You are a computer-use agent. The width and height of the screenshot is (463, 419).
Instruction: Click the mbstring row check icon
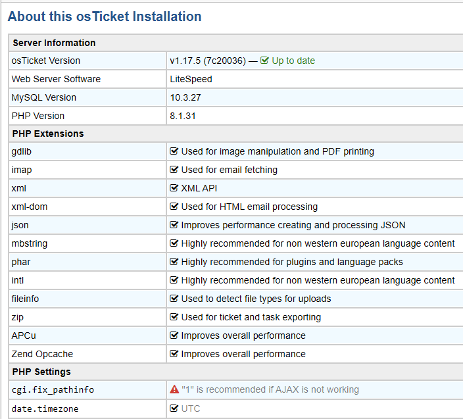[174, 243]
